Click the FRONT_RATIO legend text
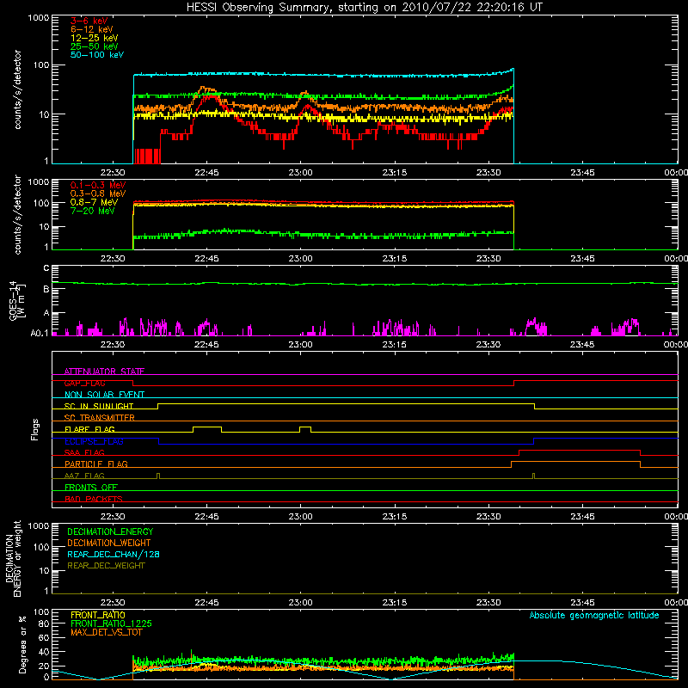 click(x=98, y=615)
